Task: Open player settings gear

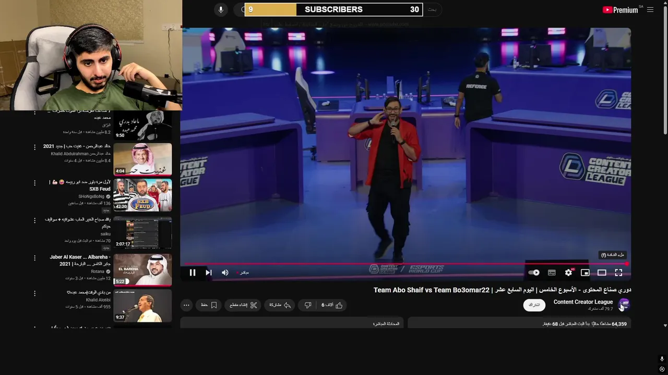Action: click(x=568, y=272)
